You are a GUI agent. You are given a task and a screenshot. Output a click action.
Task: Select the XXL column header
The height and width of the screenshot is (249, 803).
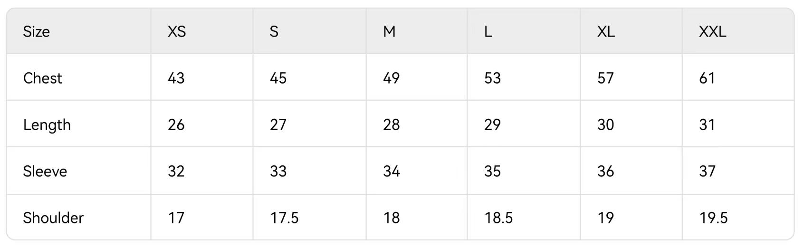[712, 32]
